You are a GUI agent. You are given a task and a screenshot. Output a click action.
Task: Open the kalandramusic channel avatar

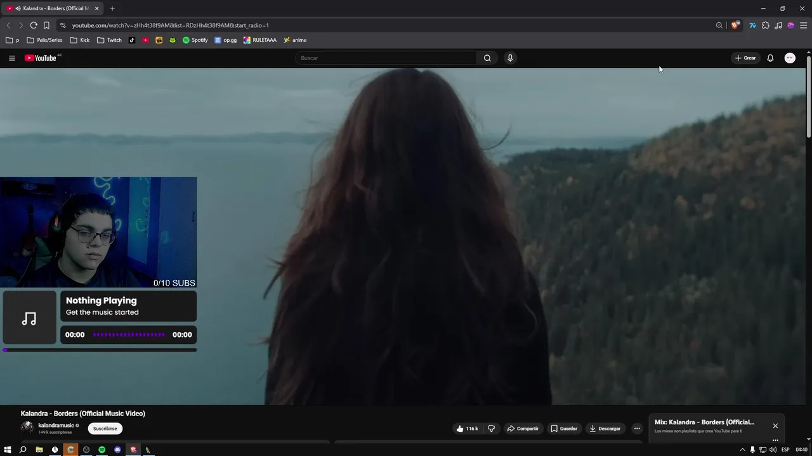pyautogui.click(x=27, y=428)
